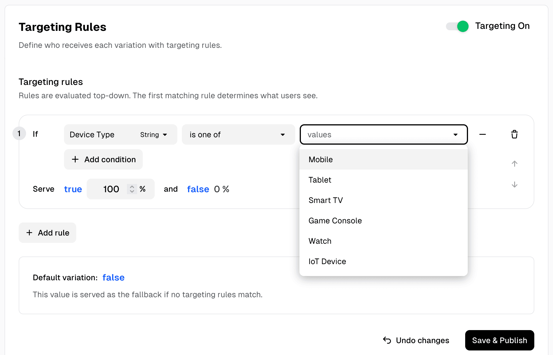This screenshot has height=355, width=553.
Task: Increase the rollout percentage with the stepper
Action: click(x=132, y=187)
